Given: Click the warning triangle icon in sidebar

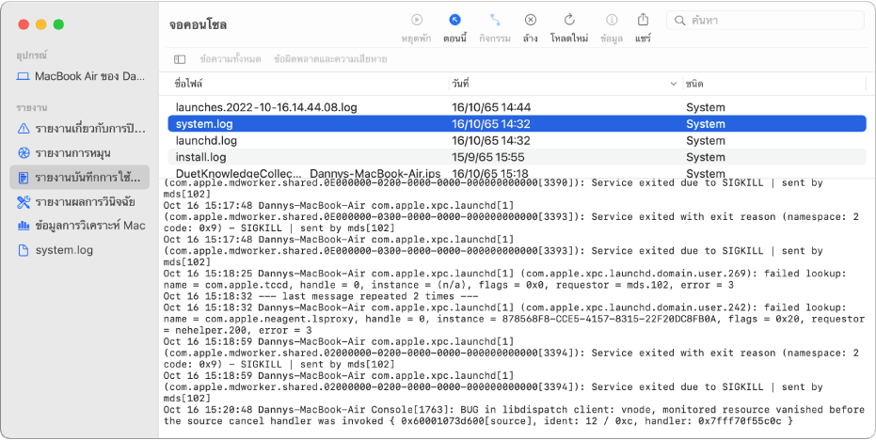Looking at the screenshot, I should click(24, 129).
